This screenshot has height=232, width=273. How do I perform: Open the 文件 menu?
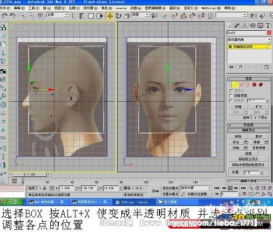[x=5, y=8]
